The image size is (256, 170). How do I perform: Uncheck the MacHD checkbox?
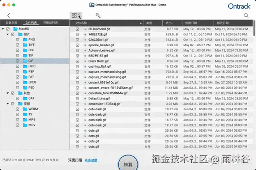point(8,29)
